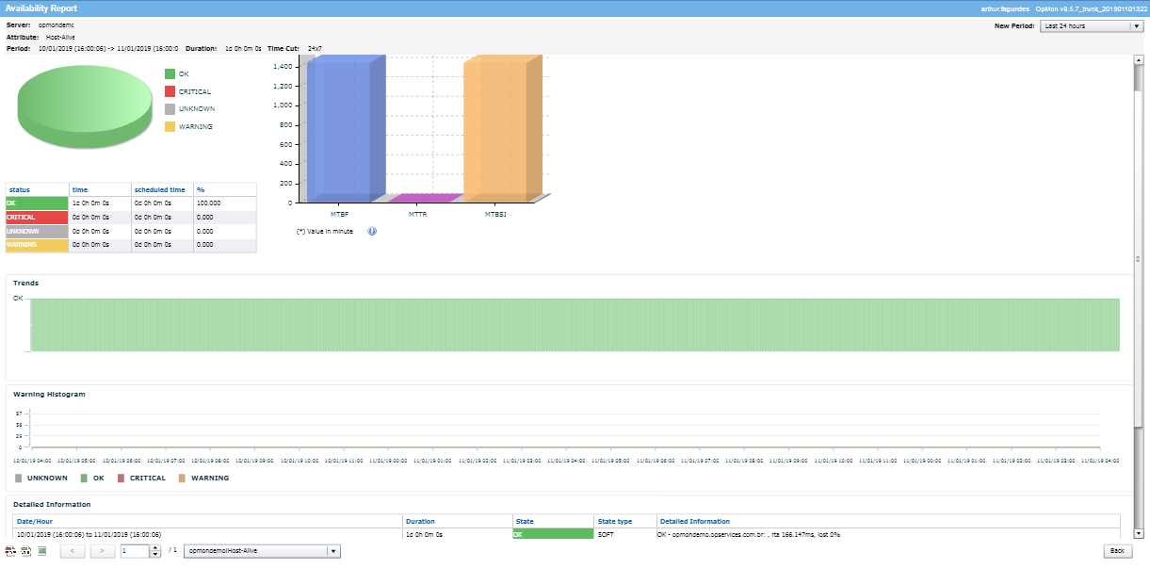Click the red CRITICAL legend swatch by pie chart
The width and height of the screenshot is (1150, 568).
pos(170,91)
